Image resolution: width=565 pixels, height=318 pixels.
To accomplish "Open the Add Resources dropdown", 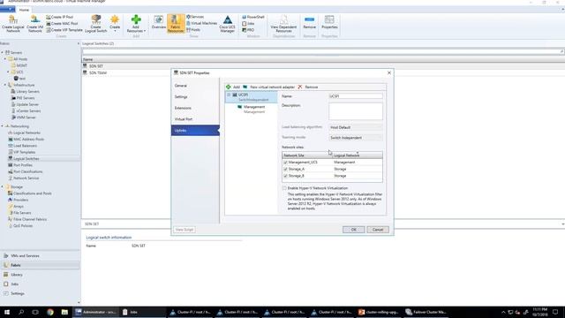I will tap(136, 24).
